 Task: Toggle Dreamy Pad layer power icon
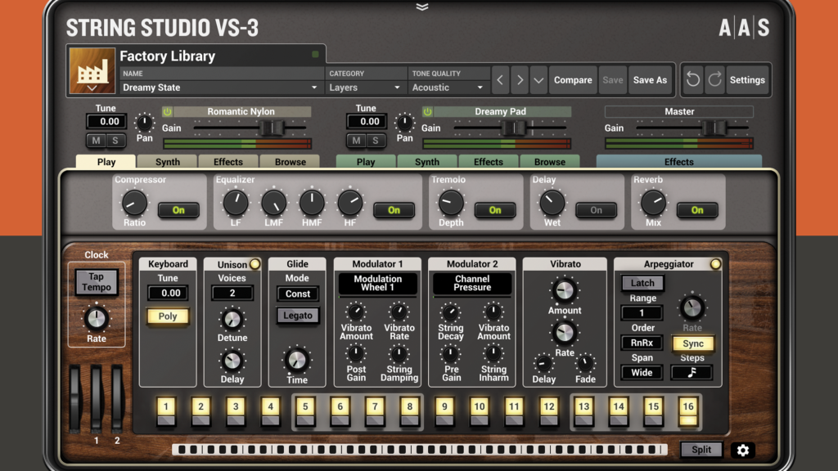[427, 111]
